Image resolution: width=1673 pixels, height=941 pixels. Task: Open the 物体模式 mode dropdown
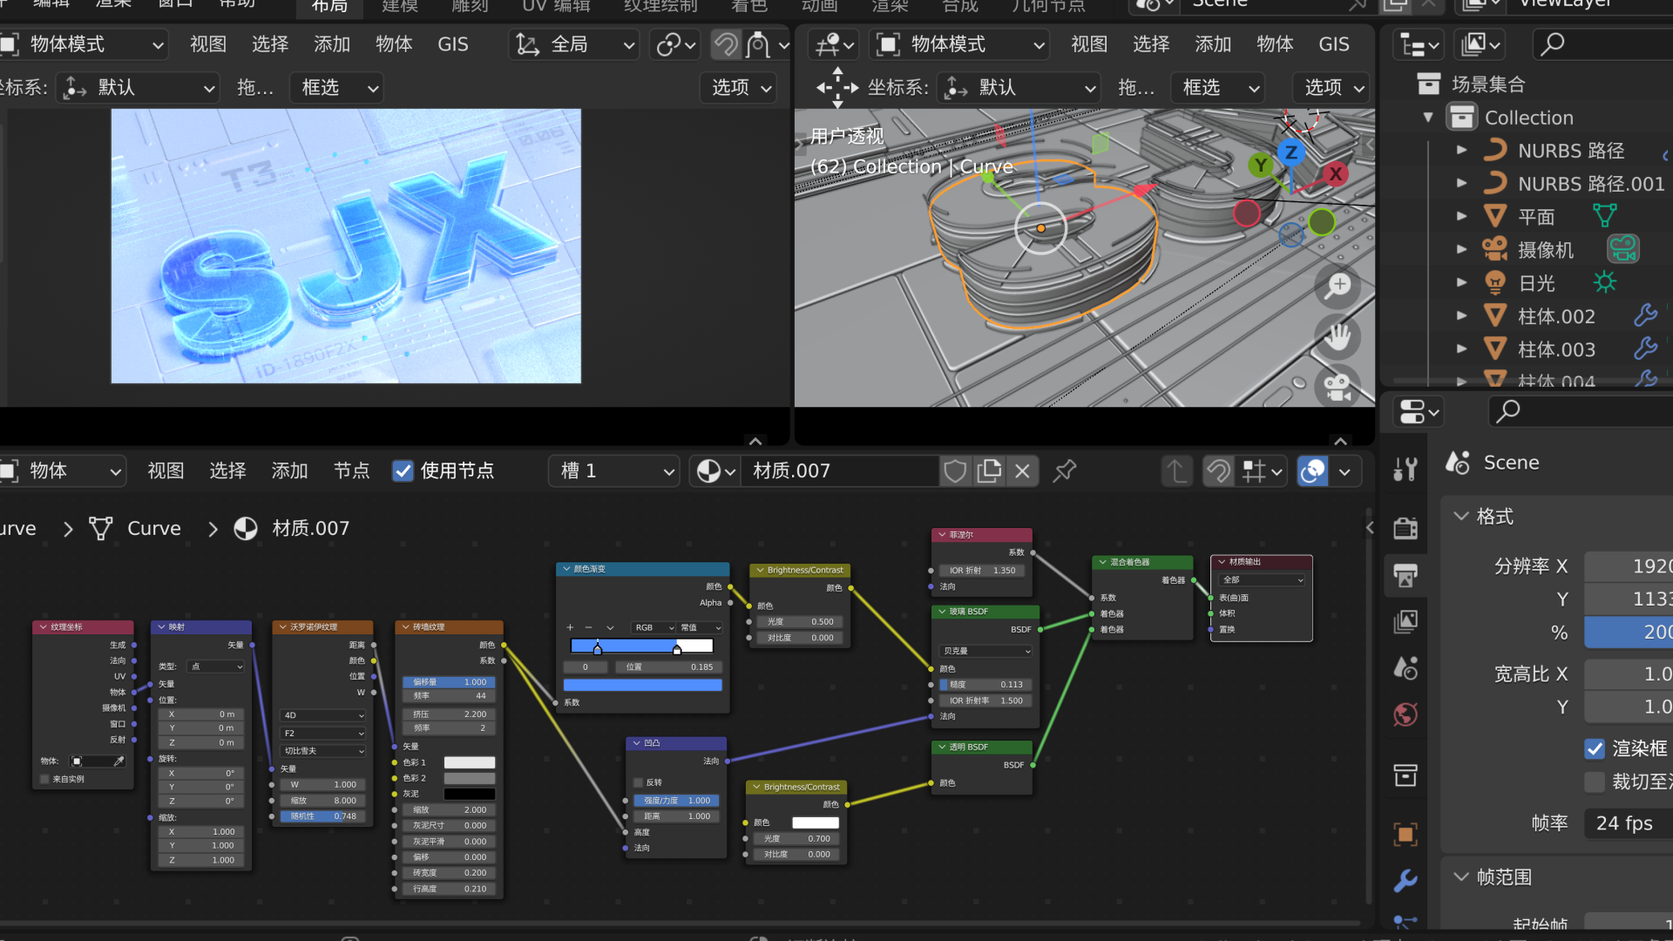[x=82, y=44]
